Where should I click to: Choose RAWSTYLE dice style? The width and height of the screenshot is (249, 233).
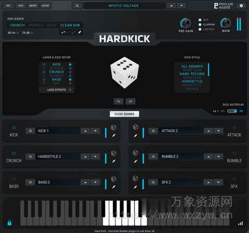tap(192, 85)
